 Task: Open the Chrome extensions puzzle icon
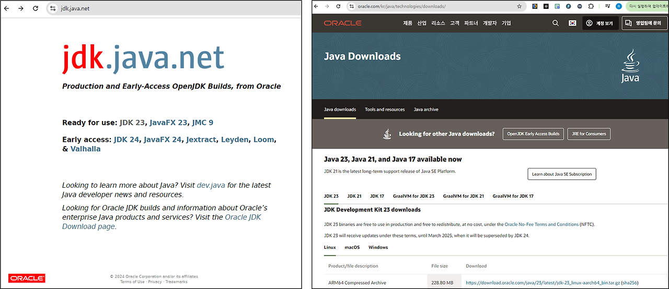click(591, 6)
